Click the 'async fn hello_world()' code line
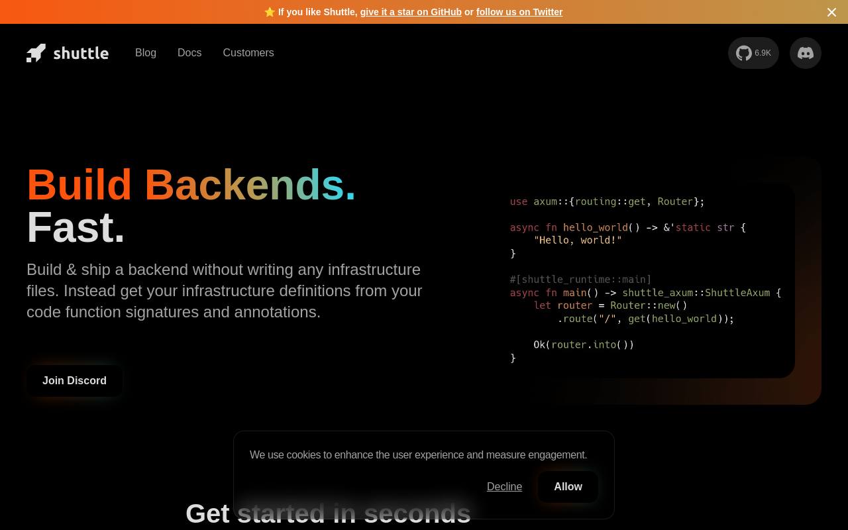 tap(628, 227)
